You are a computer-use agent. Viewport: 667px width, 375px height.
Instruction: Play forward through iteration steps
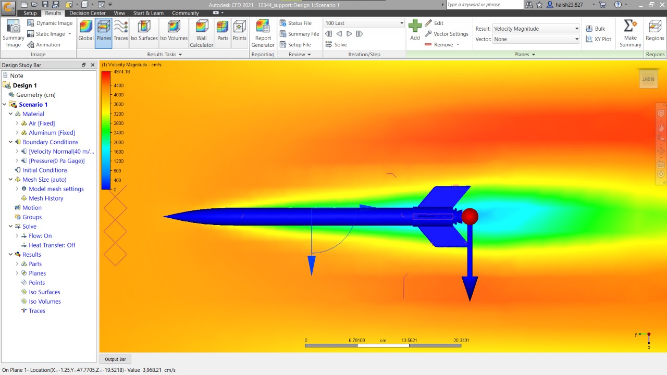coord(349,34)
